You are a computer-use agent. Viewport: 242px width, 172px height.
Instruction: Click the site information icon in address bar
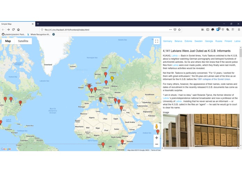coord(42,30)
